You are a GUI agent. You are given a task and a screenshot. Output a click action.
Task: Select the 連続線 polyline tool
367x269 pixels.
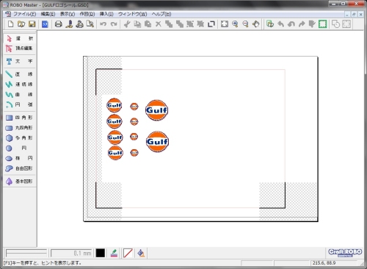(20, 85)
